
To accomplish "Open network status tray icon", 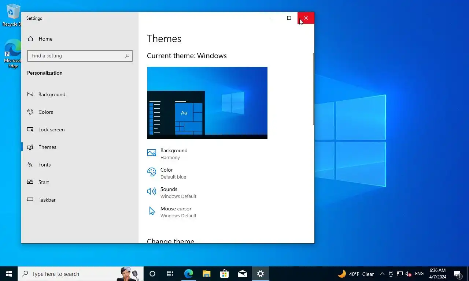I will click(x=400, y=274).
